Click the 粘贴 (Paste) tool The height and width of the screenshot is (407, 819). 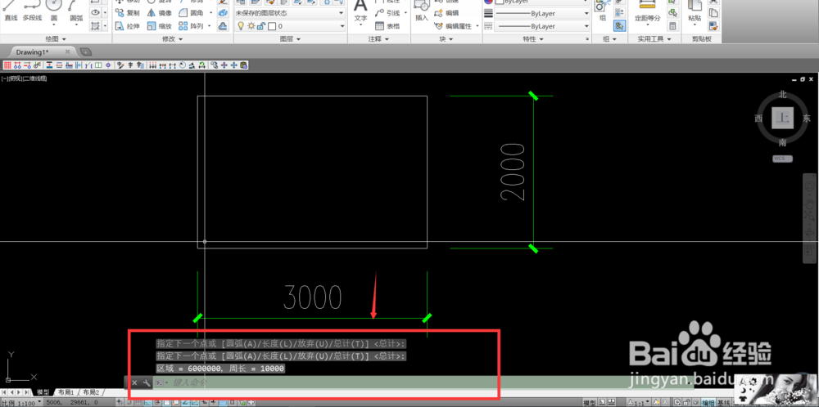pos(695,11)
